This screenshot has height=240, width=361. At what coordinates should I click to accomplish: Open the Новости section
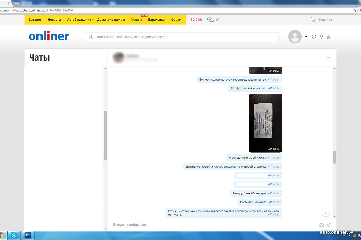54,20
